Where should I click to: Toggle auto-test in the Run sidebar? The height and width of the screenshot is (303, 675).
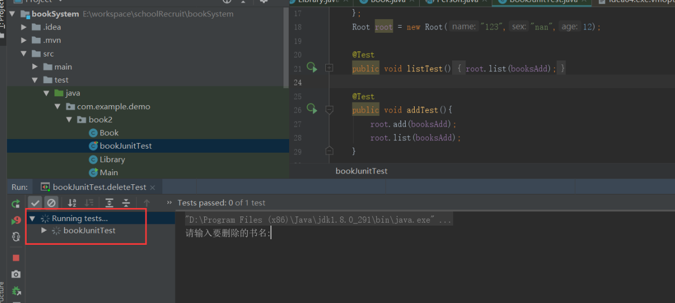16,236
